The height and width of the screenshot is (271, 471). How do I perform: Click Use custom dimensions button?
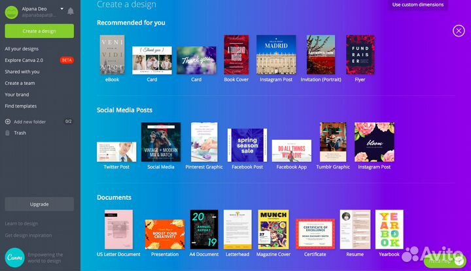point(418,5)
